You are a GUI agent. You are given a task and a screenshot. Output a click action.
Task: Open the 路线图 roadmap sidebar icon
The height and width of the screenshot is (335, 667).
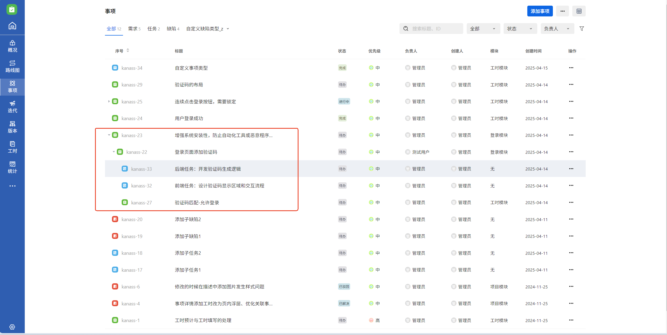point(12,66)
